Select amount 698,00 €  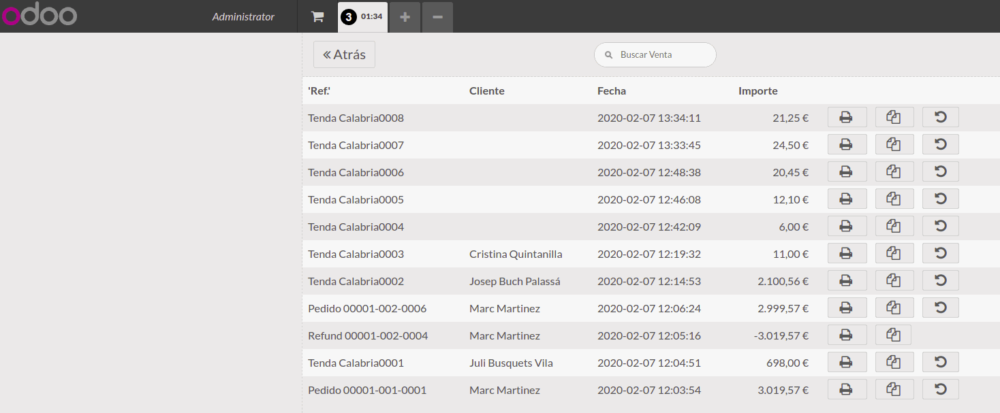coord(787,363)
